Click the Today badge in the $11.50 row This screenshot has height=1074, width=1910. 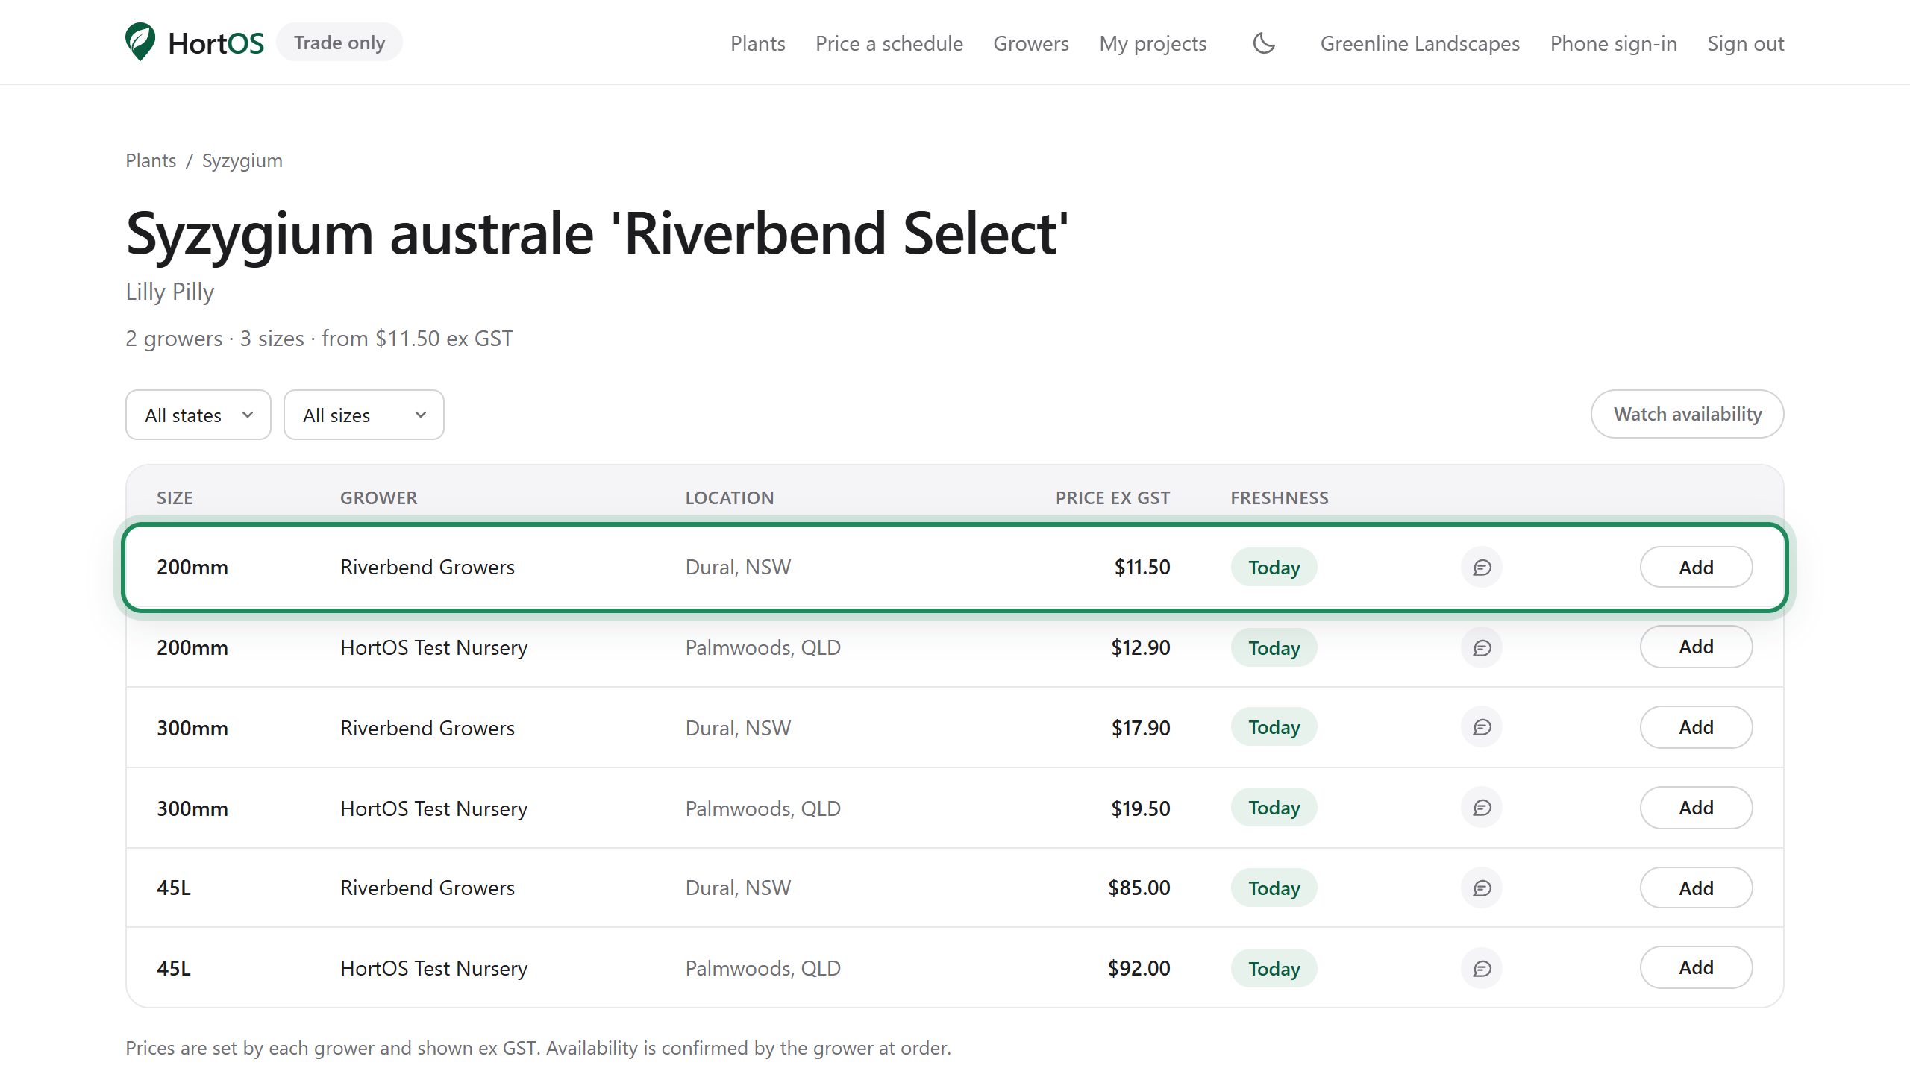(x=1274, y=568)
